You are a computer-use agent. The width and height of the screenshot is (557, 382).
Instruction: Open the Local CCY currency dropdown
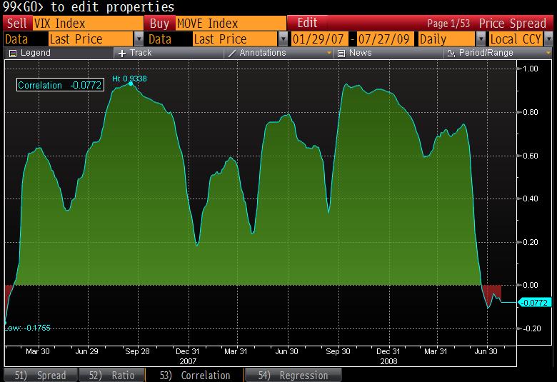[x=551, y=39]
